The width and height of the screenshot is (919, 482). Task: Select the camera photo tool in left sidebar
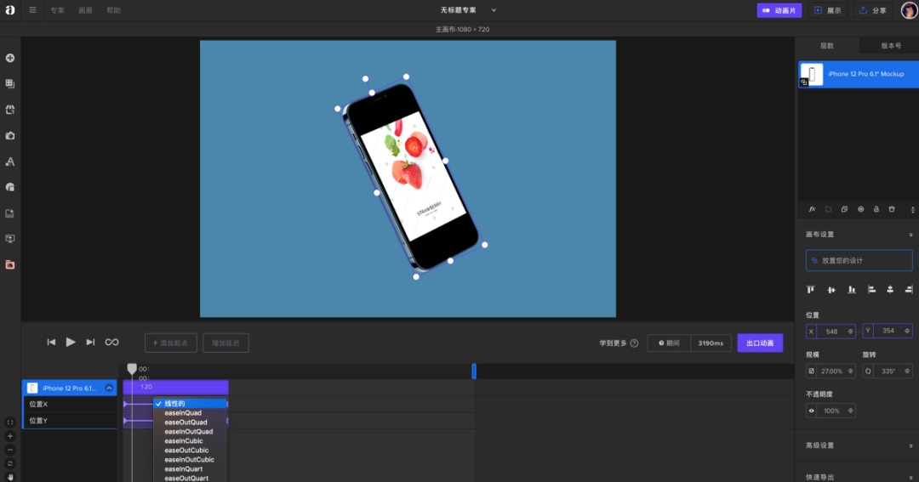pos(10,135)
